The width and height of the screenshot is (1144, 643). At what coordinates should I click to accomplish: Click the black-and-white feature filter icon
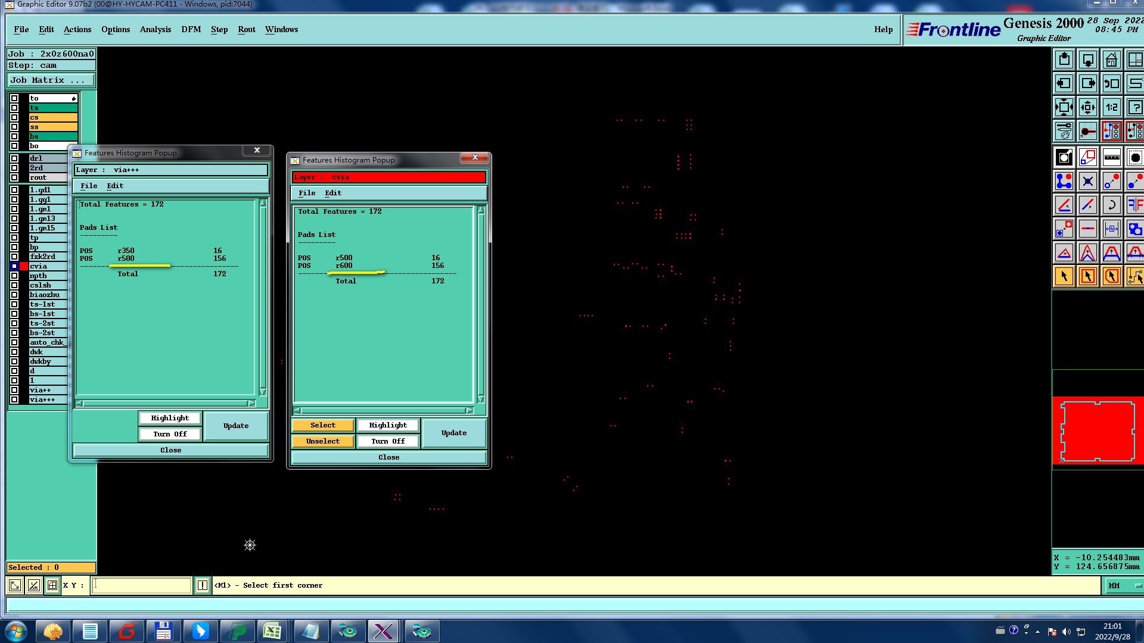[1064, 157]
